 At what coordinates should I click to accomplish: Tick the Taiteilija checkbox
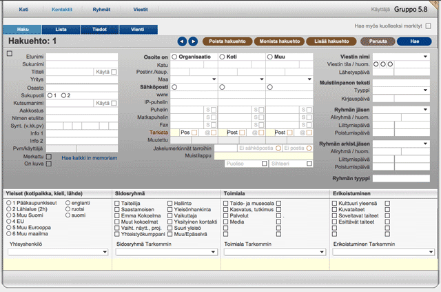coord(117,203)
